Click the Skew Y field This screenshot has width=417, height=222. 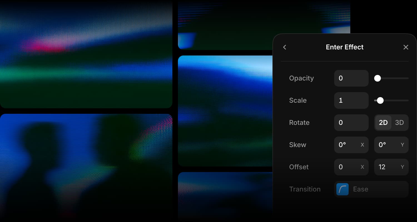pyautogui.click(x=391, y=145)
